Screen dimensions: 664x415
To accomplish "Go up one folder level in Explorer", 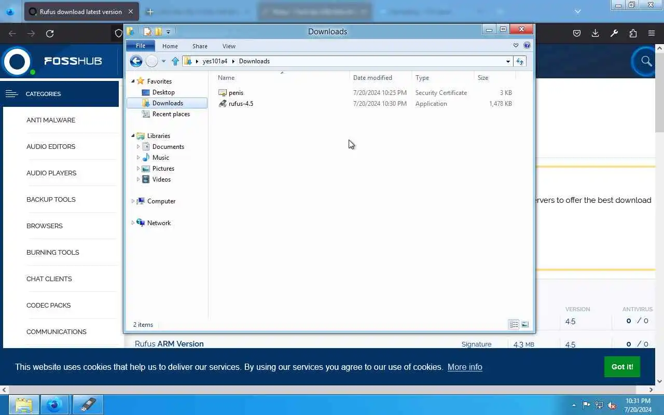I will (x=175, y=61).
